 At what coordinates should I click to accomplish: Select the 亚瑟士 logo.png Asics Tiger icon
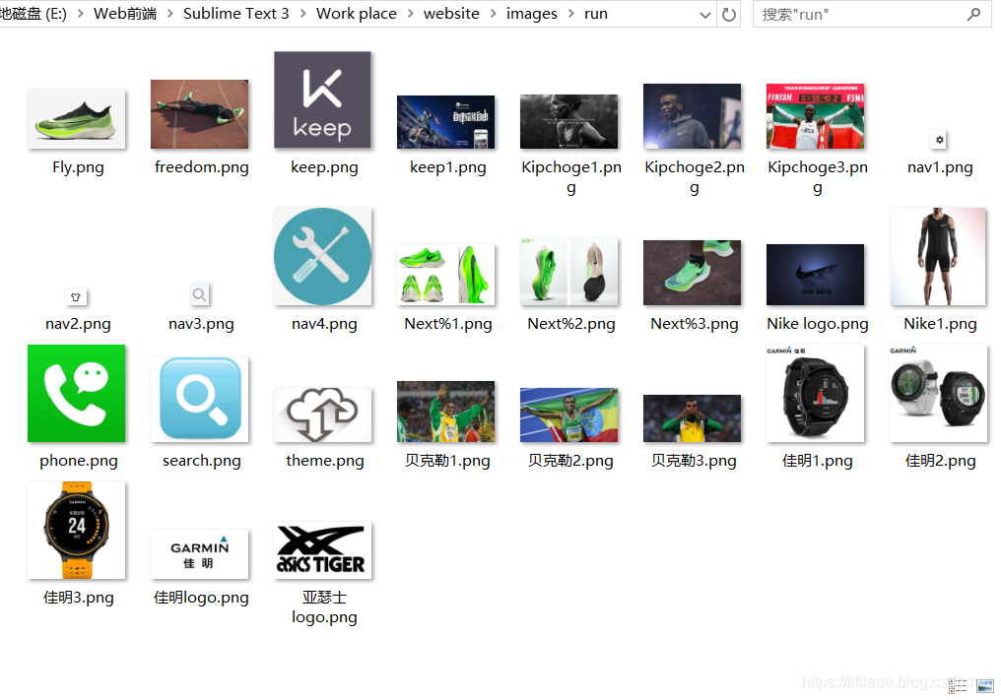tap(322, 550)
